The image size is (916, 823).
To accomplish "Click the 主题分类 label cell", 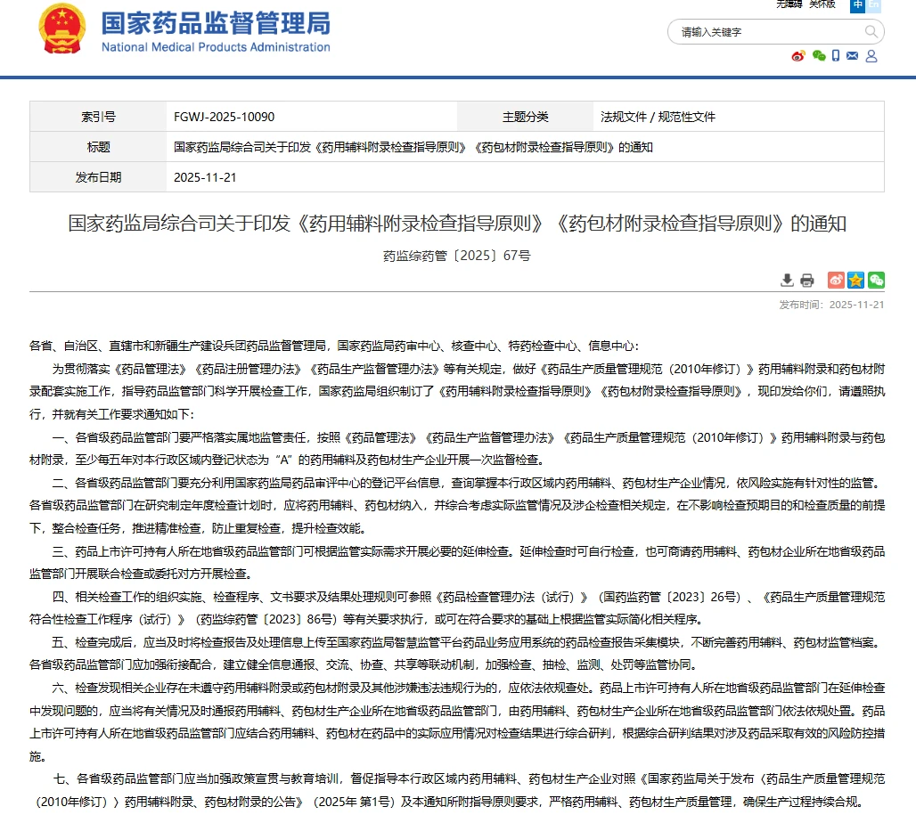I will 525,117.
